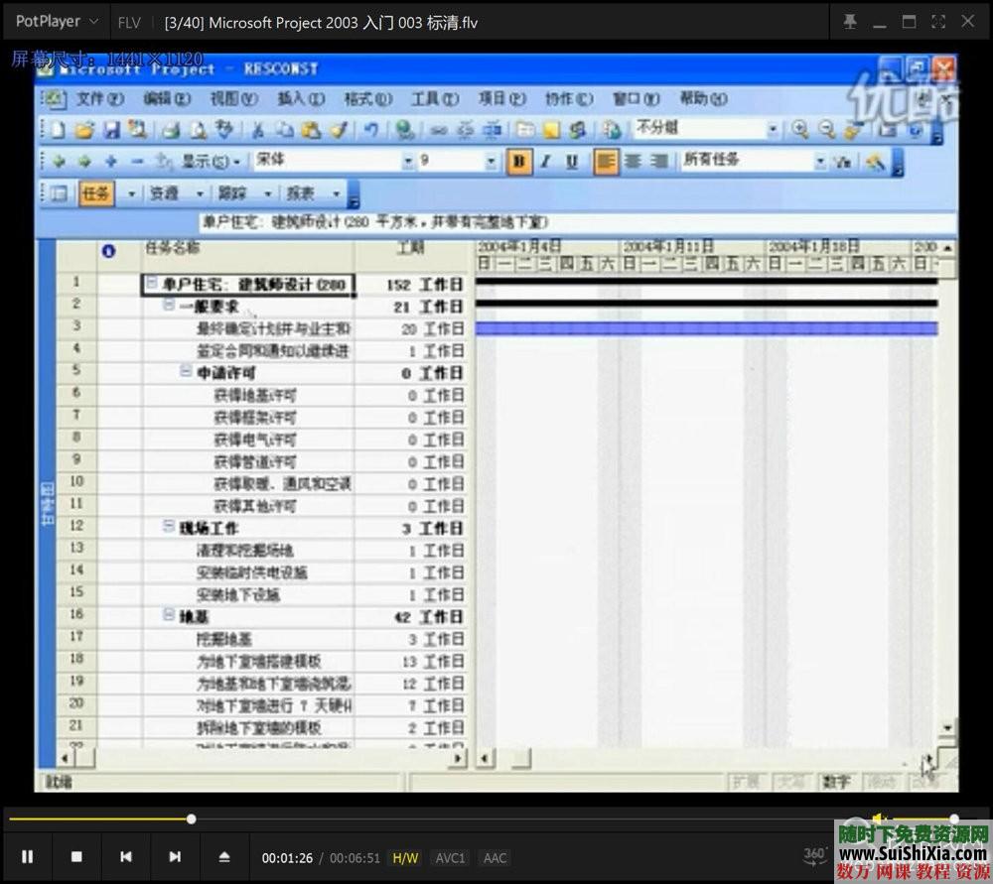Click the Spelling check icon
Image resolution: width=993 pixels, height=884 pixels.
coord(224,129)
